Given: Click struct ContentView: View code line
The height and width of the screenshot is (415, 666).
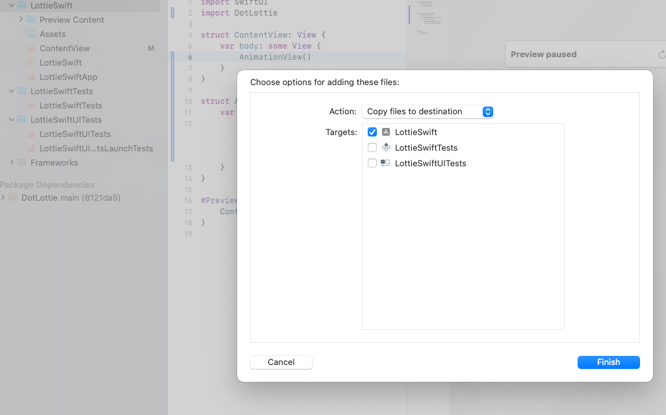Looking at the screenshot, I should coord(263,35).
